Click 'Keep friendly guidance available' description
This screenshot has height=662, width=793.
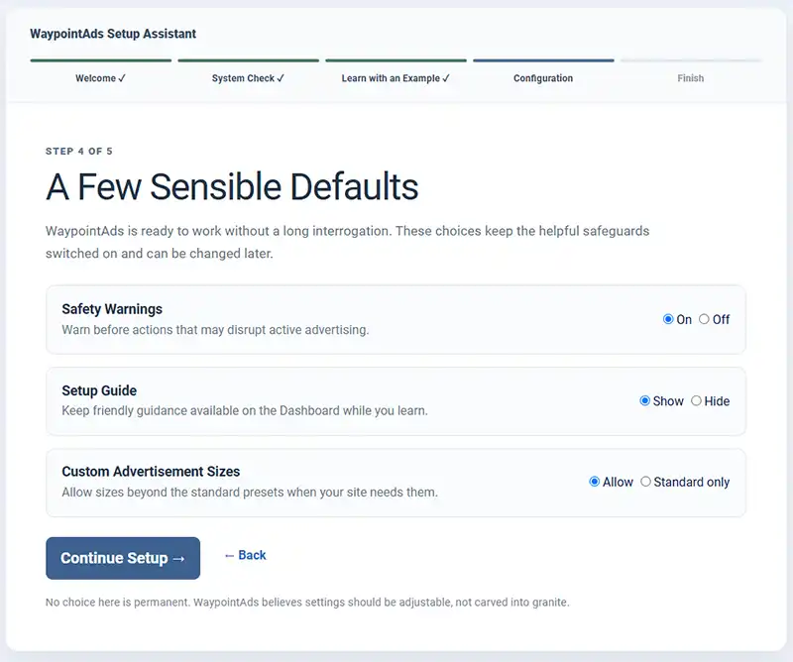[245, 410]
